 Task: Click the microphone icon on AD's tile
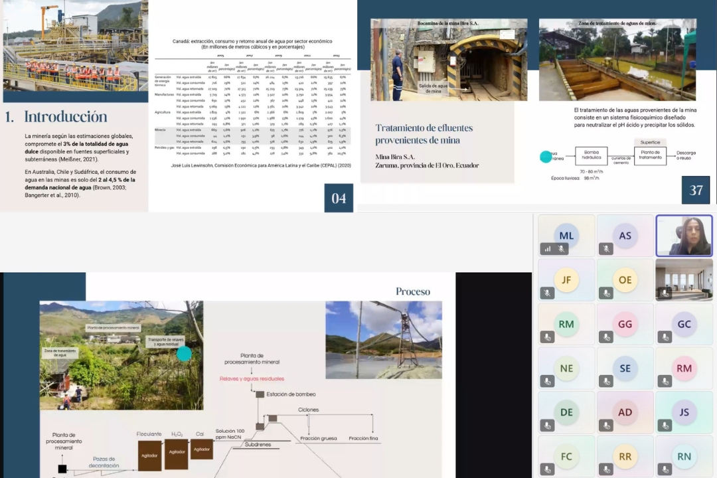tap(606, 426)
